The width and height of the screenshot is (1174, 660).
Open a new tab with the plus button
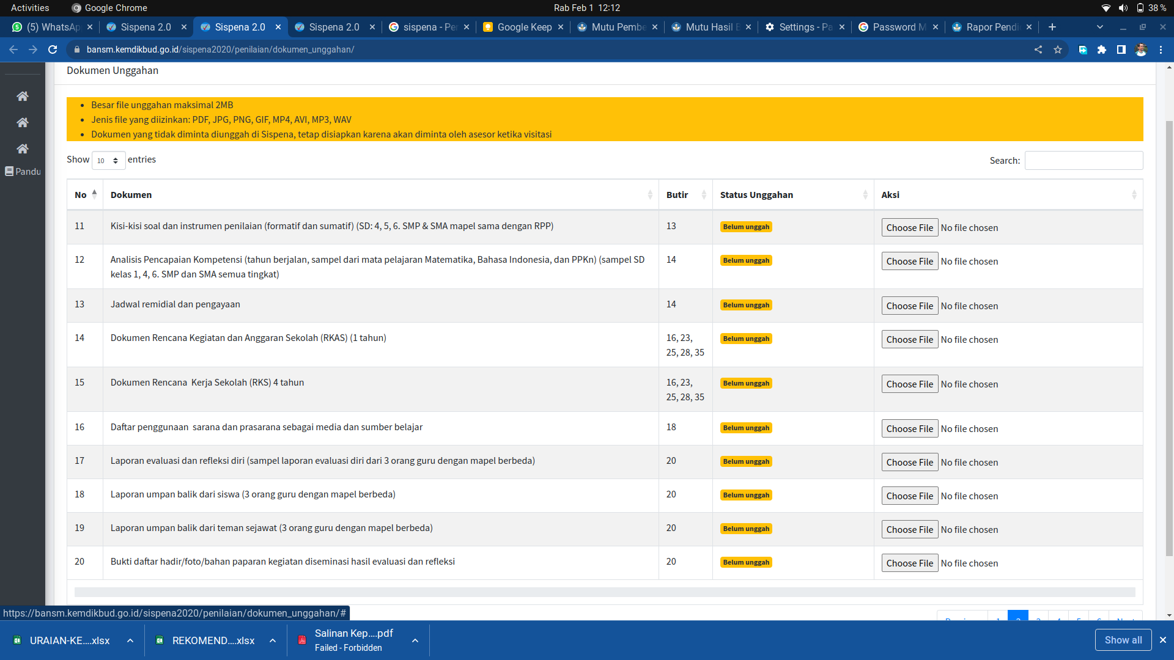coord(1052,27)
